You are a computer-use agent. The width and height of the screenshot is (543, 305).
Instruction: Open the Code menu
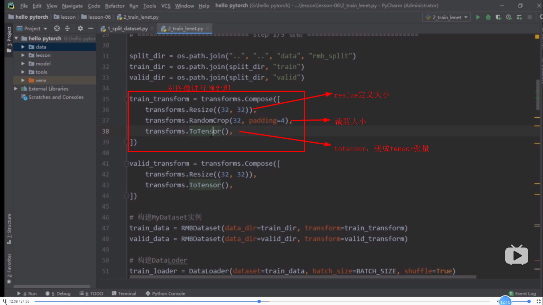[94, 6]
